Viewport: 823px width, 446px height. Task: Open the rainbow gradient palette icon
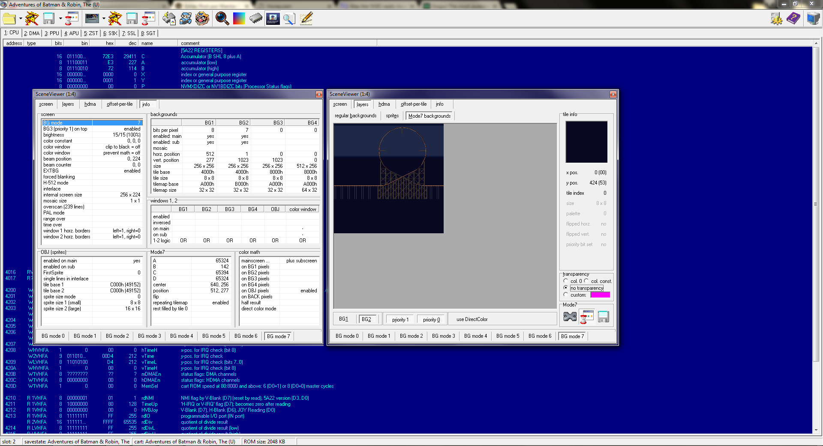tap(239, 18)
